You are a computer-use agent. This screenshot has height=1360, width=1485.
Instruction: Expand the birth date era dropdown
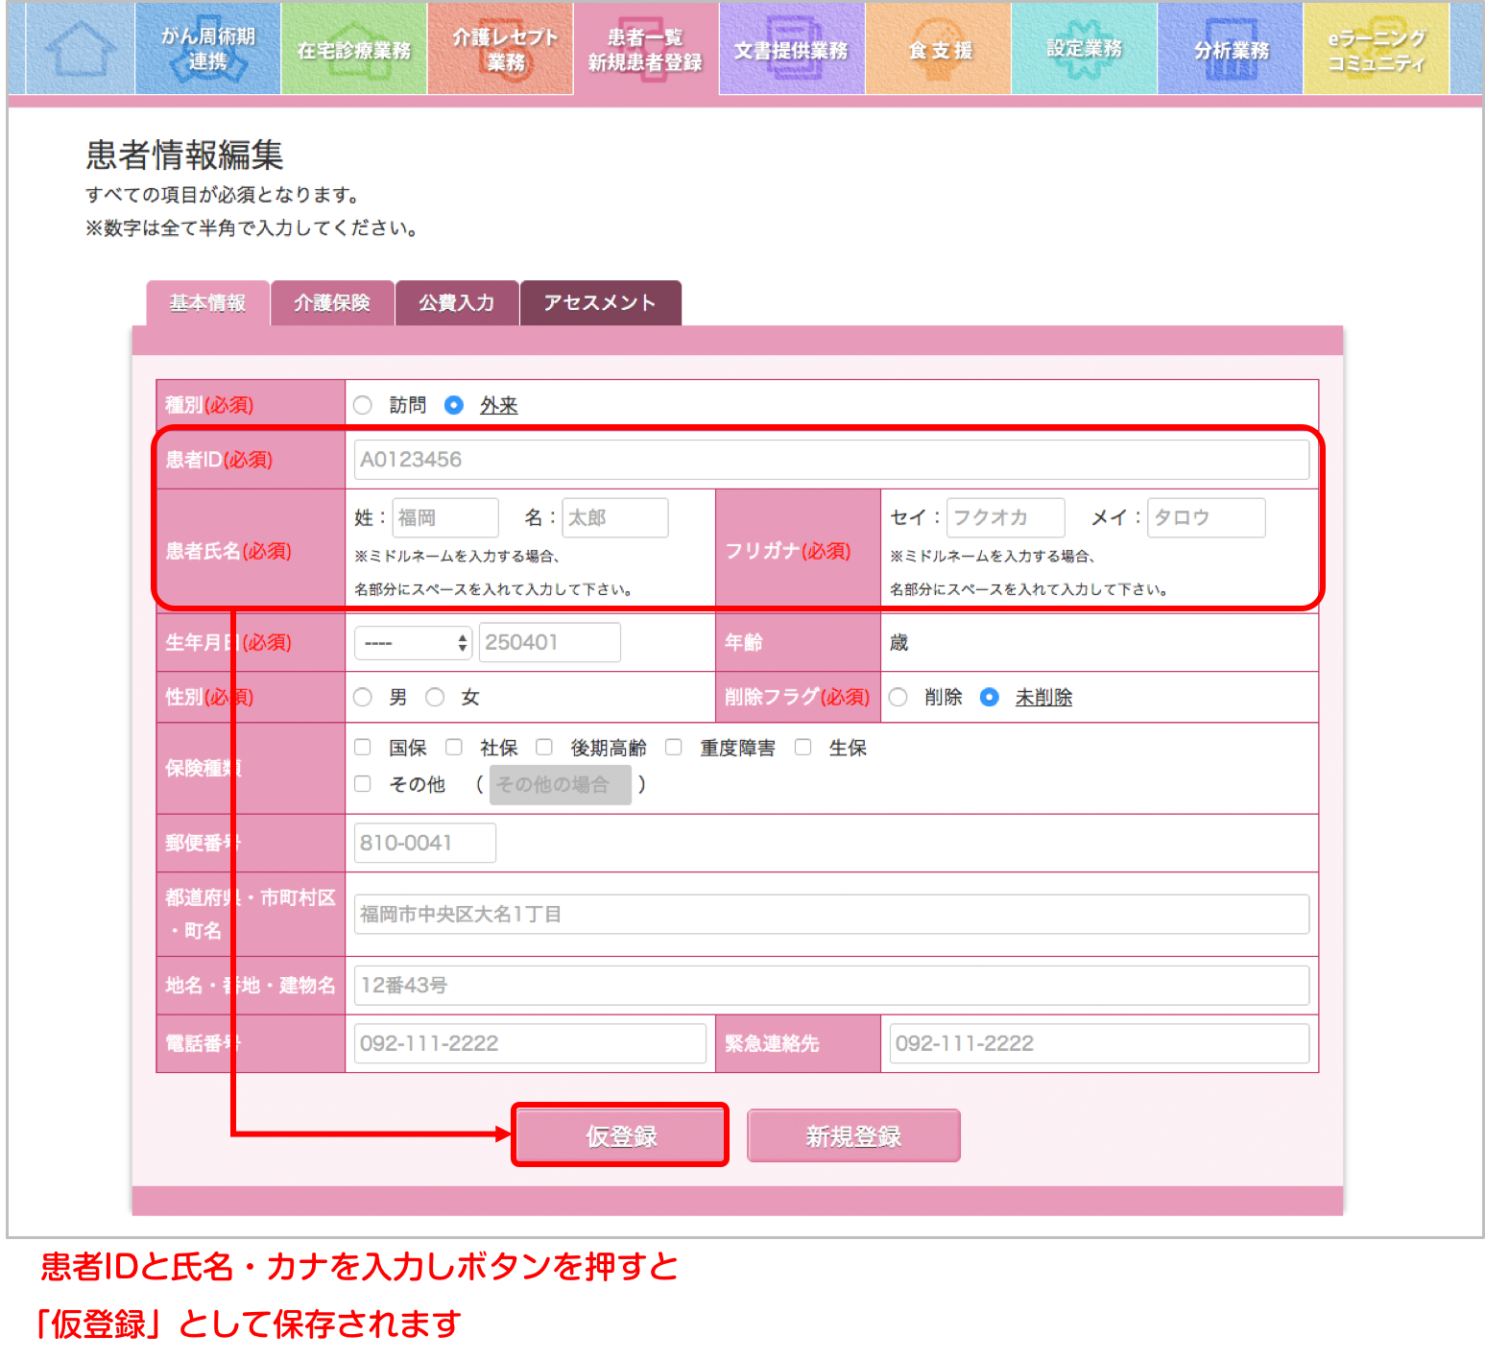click(x=413, y=643)
